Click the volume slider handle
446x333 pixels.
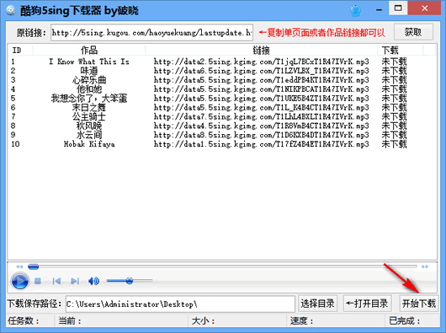click(x=129, y=281)
